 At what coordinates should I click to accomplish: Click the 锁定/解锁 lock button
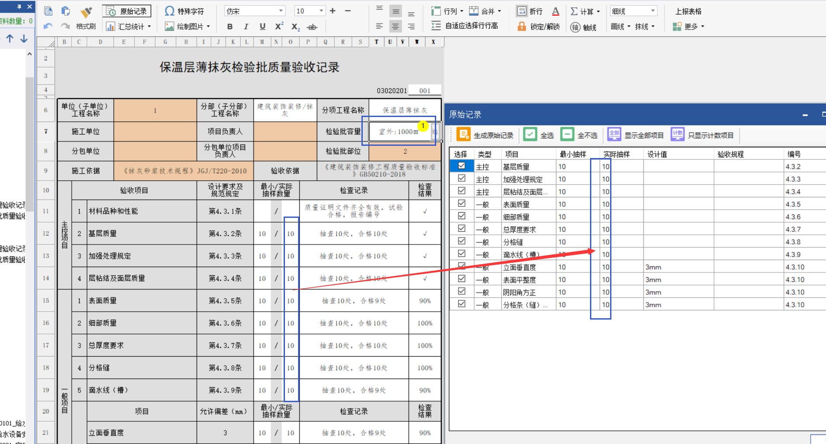pos(538,27)
